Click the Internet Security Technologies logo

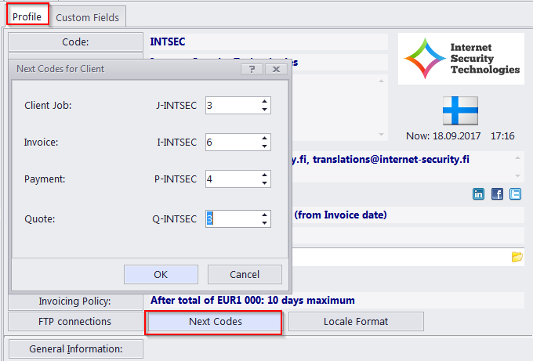(x=459, y=59)
